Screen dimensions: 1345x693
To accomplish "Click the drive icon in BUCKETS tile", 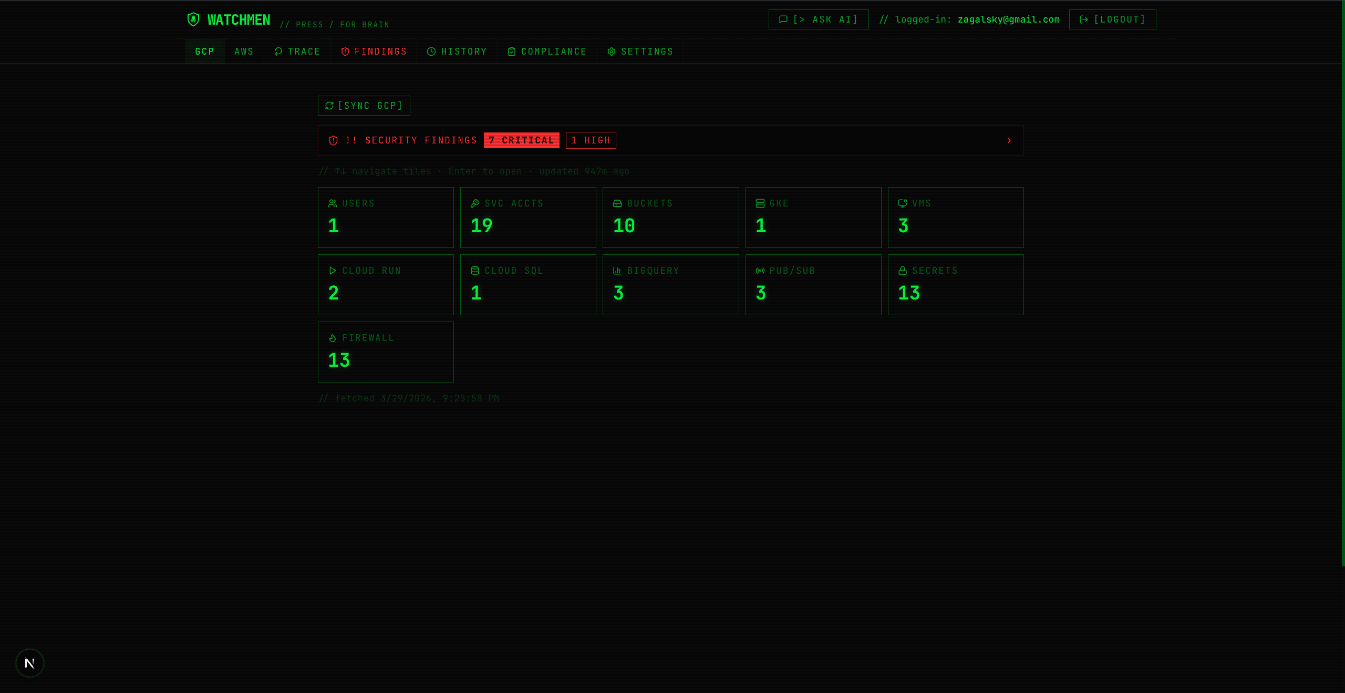I will 617,203.
